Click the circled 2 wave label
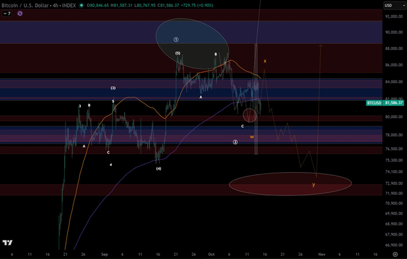Image resolution: width=407 pixels, height=259 pixels. pyautogui.click(x=235, y=142)
